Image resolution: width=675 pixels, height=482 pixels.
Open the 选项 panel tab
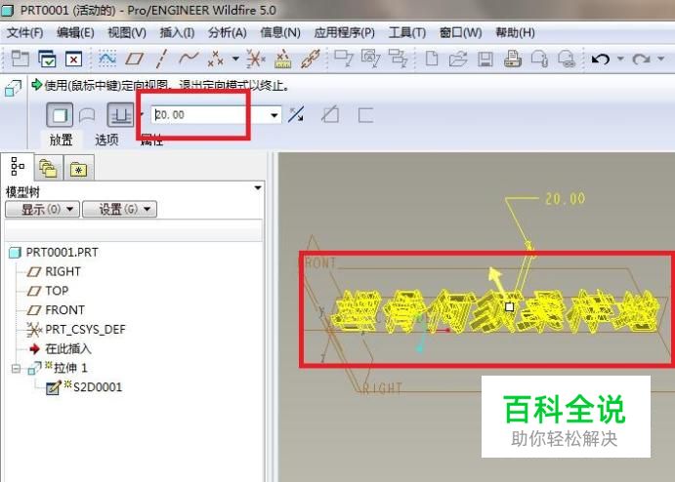pyautogui.click(x=106, y=140)
